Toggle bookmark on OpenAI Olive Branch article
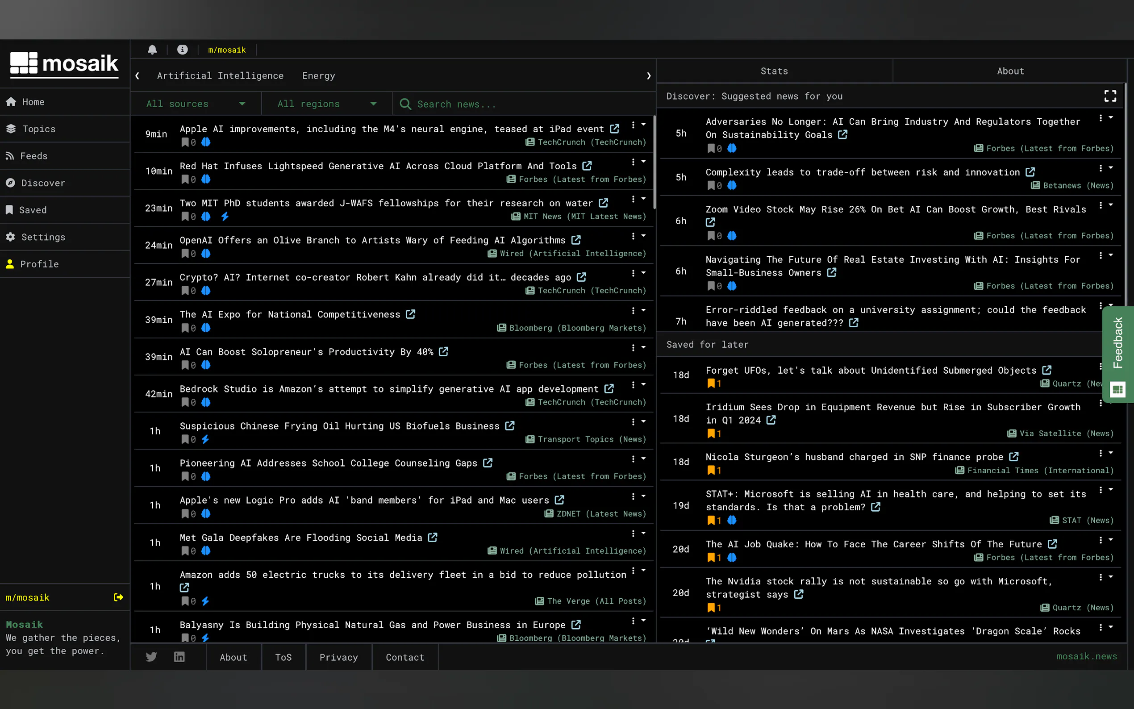Viewport: 1134px width, 709px height. [x=185, y=254]
